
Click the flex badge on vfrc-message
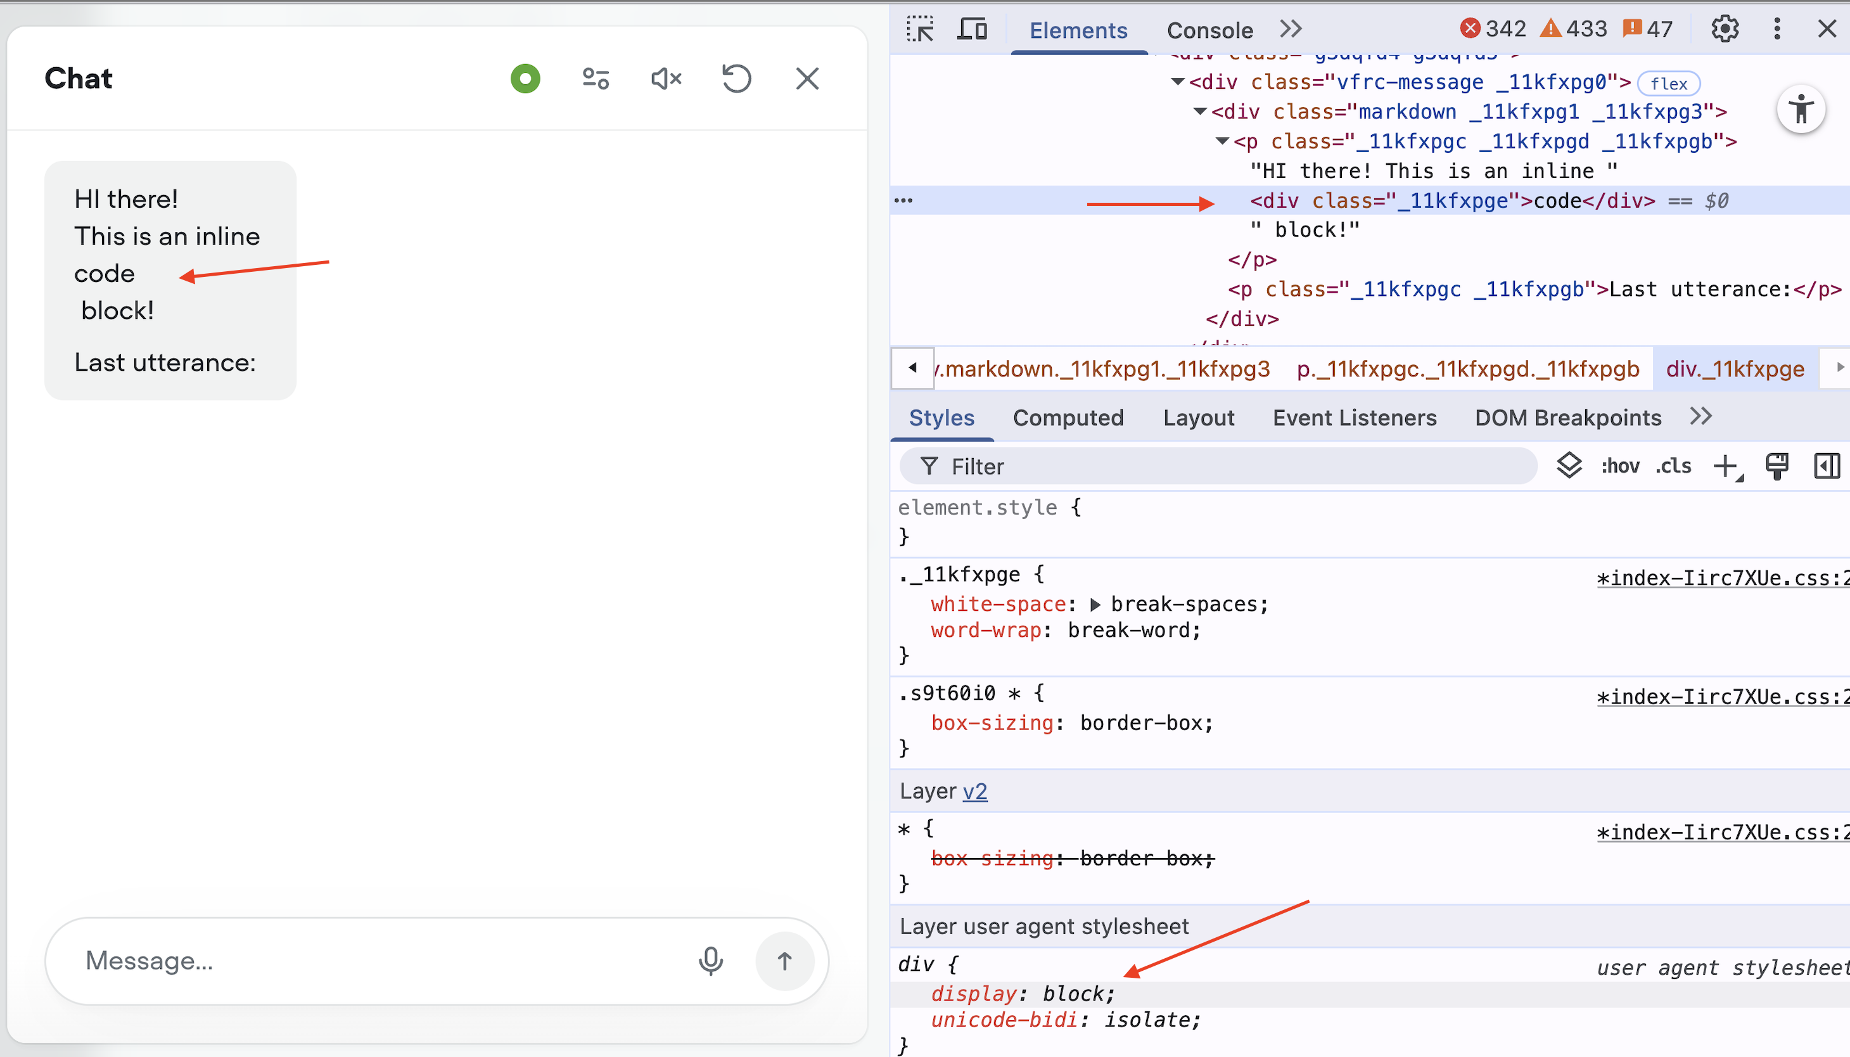pos(1669,84)
